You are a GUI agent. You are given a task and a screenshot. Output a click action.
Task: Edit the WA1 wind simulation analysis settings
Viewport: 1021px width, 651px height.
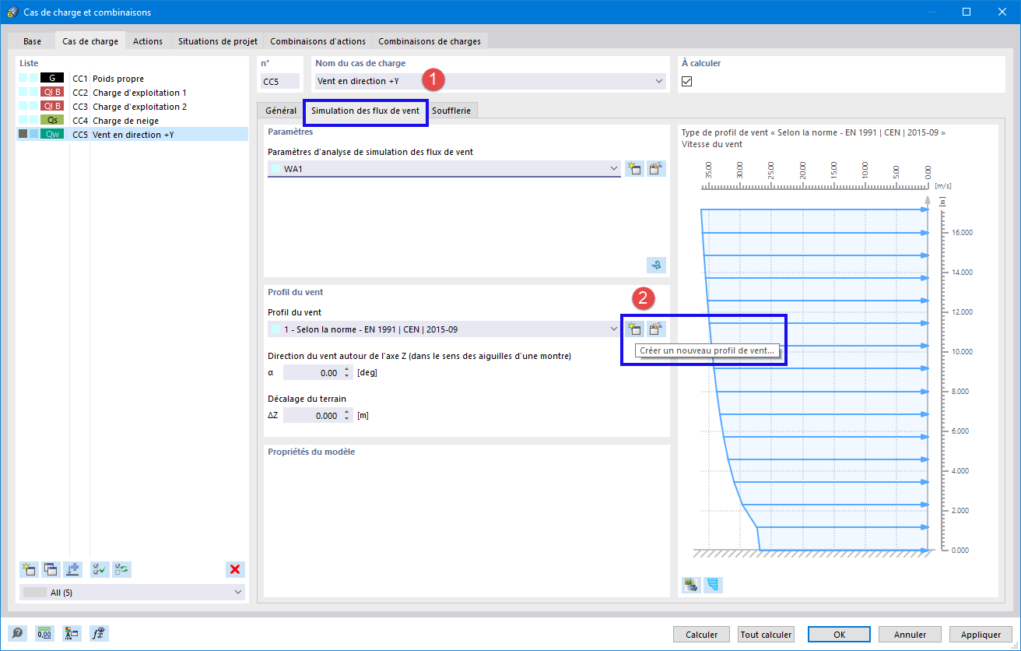point(657,169)
